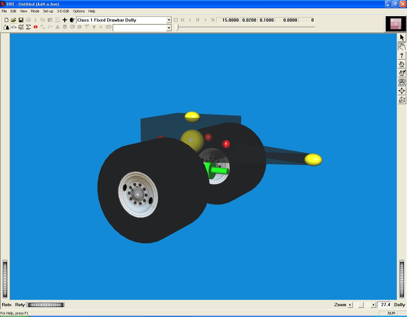
Task: Click the Zoom left arrow button
Action: tap(350, 305)
